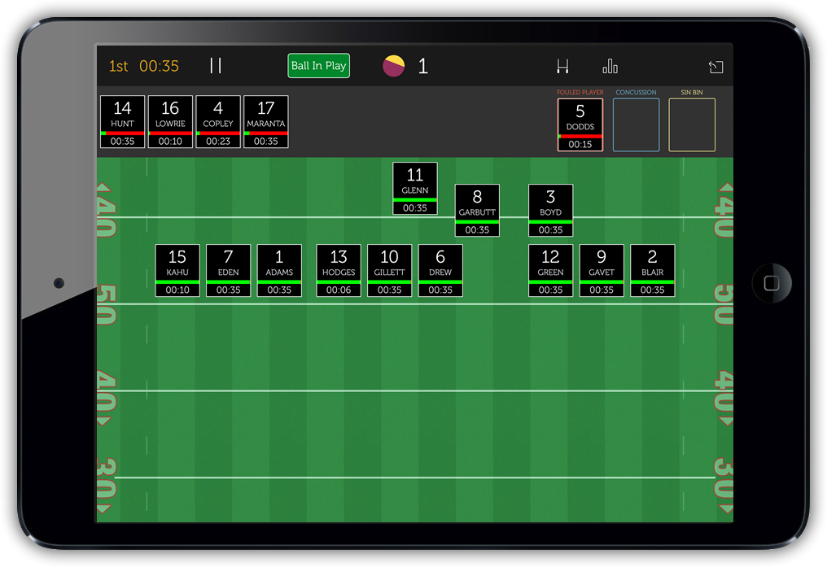The height and width of the screenshot is (567, 827).
Task: Tap the maroon and yellow team logo
Action: coord(393,66)
